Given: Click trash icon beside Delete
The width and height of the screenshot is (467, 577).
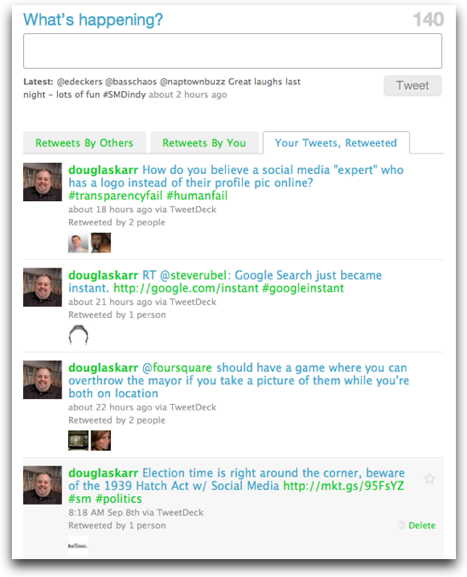Looking at the screenshot, I should [401, 525].
